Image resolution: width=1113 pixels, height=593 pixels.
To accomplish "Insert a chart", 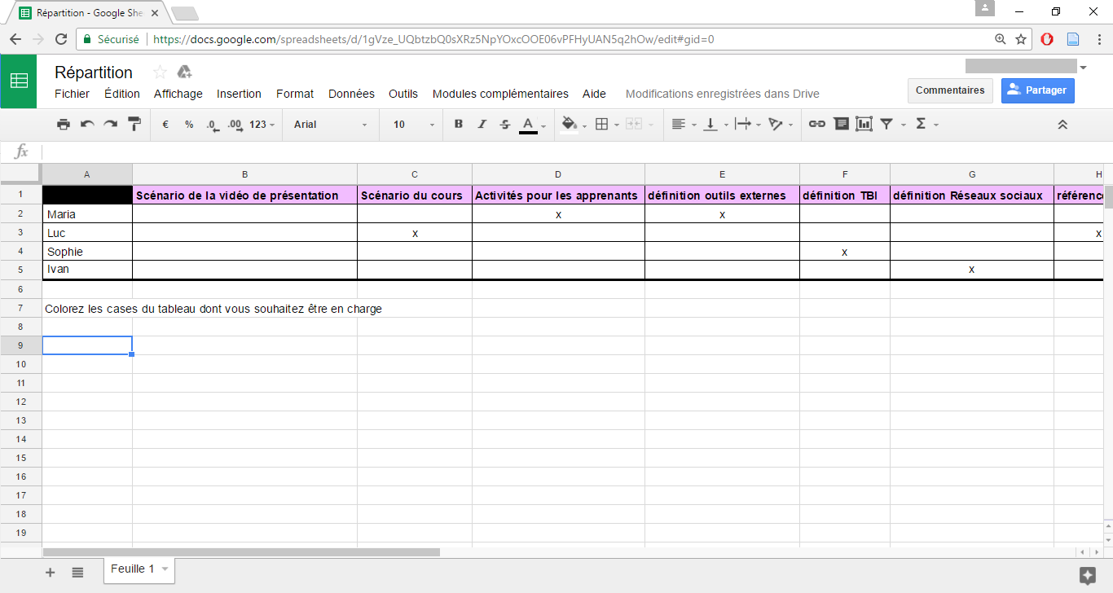I will pos(864,125).
